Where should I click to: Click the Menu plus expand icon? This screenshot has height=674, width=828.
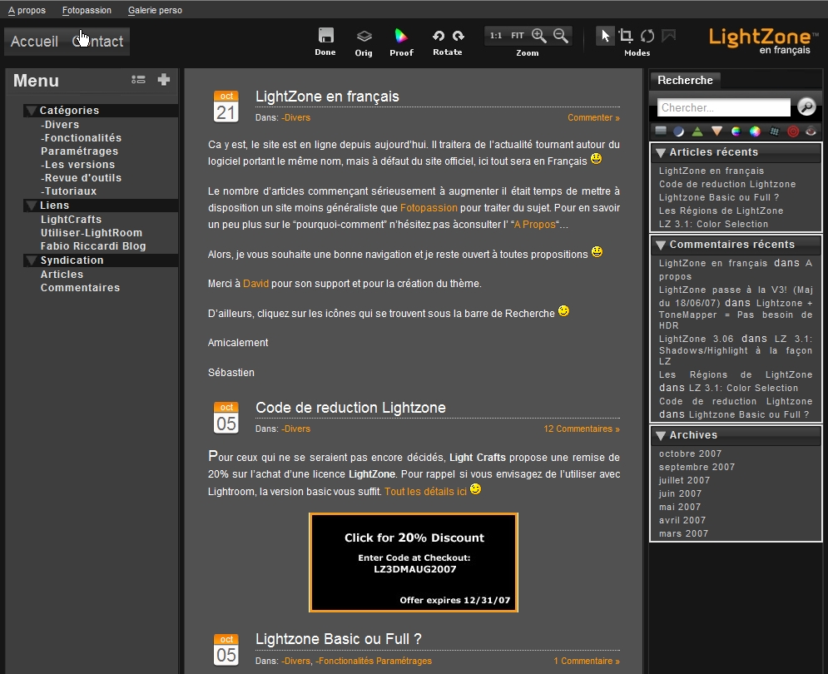click(164, 80)
